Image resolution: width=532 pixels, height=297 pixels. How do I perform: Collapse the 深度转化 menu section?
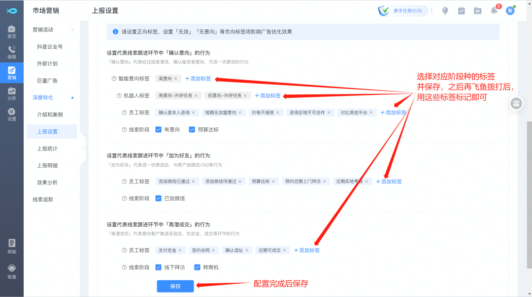pyautogui.click(x=72, y=98)
